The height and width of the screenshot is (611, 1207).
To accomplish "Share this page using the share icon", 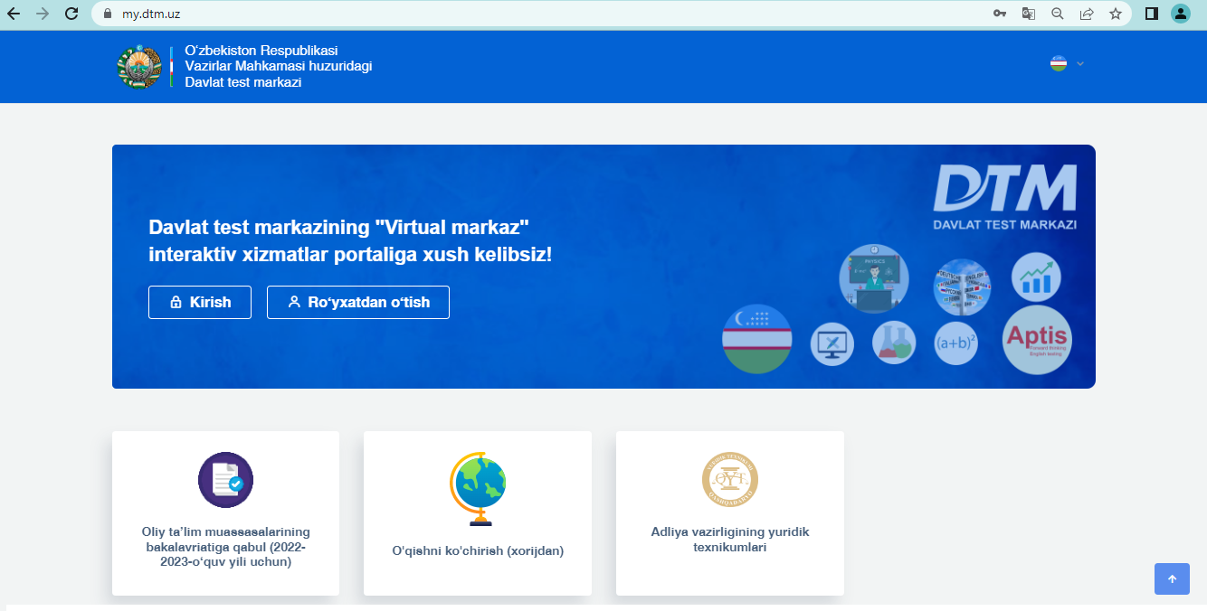I will [1087, 14].
